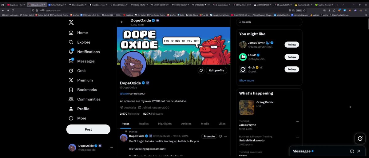Click the browser reload button
Viewport: 369px width, 158px height.
coord(13,10)
